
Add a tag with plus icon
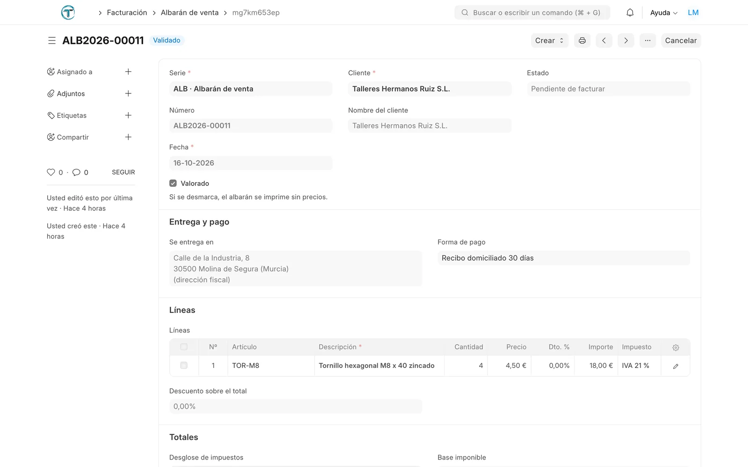pos(128,115)
